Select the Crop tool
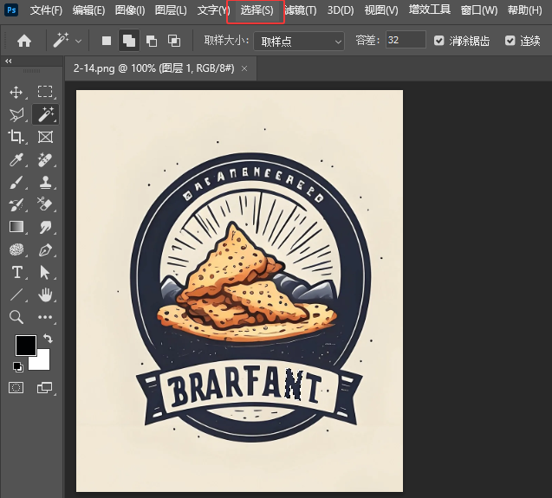 click(x=16, y=137)
